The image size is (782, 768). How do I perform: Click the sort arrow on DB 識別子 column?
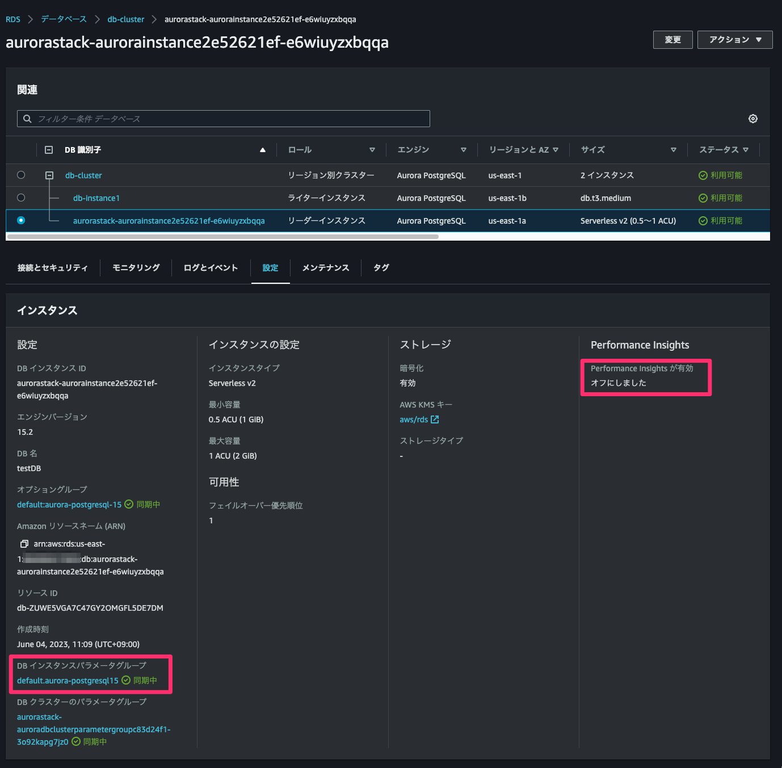pyautogui.click(x=262, y=149)
